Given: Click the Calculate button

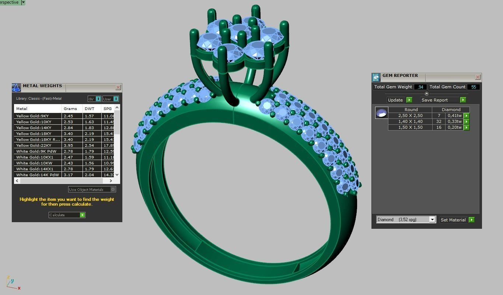Looking at the screenshot, I should 67,215.
